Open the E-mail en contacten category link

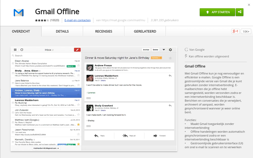tap(77, 20)
